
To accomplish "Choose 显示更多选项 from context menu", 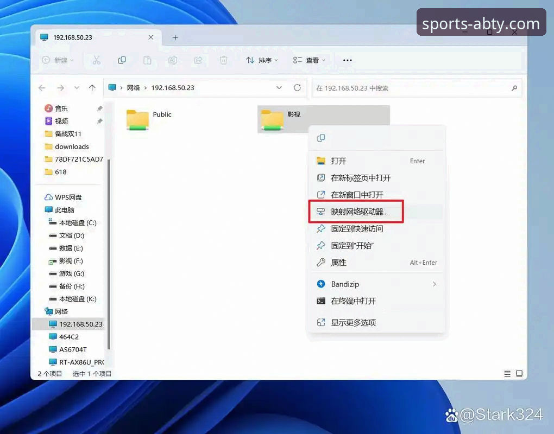I will 376,322.
